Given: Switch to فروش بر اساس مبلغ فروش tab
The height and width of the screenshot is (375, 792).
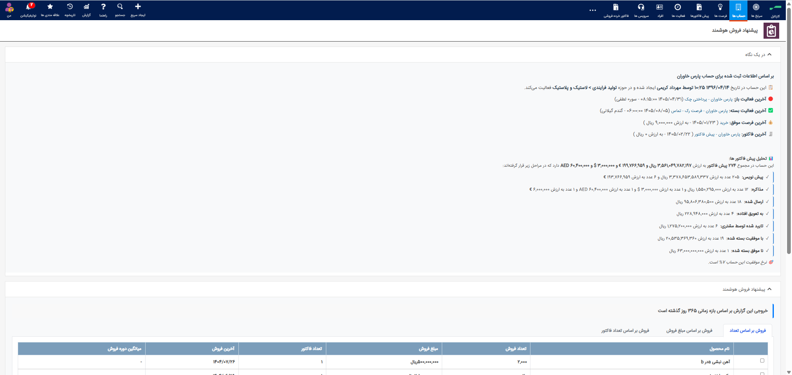Looking at the screenshot, I should coord(689,331).
